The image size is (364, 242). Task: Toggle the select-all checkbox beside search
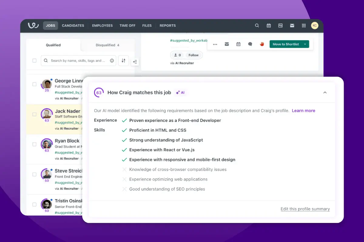(34, 60)
